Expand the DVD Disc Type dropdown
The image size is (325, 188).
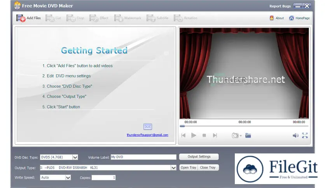[75, 157]
